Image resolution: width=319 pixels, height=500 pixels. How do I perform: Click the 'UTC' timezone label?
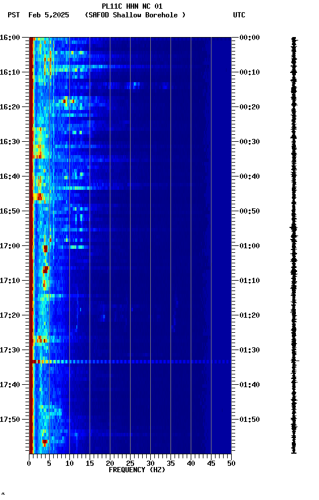coord(239,15)
